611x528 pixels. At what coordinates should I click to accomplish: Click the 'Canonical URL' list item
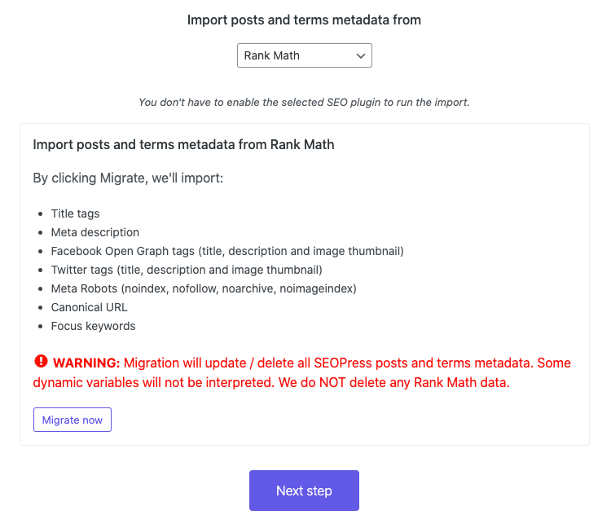[89, 307]
